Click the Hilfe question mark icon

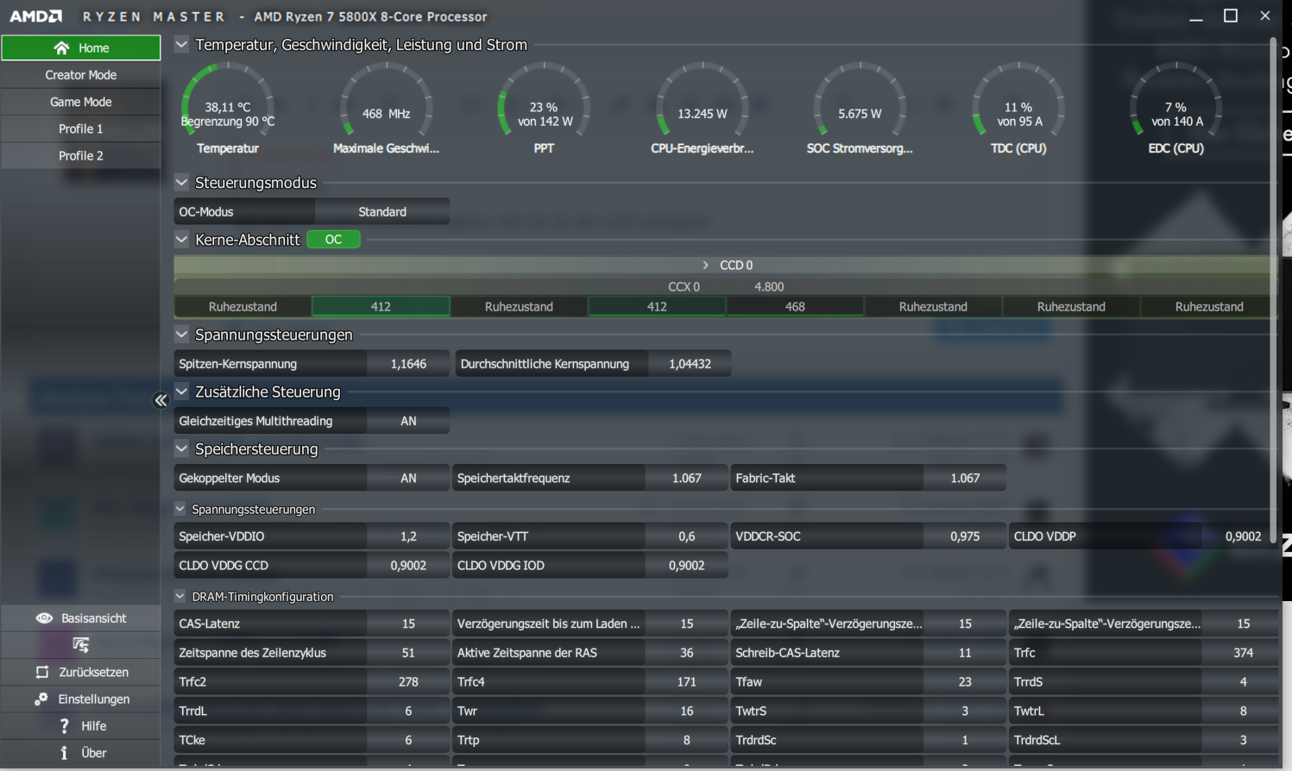click(64, 726)
